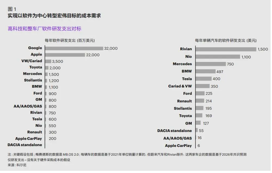
Task: Click the purple subtitle 高科技和整车厂软件研发支出对标
Action: click(x=44, y=29)
